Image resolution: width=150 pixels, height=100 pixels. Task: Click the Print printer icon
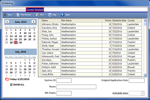37,15
